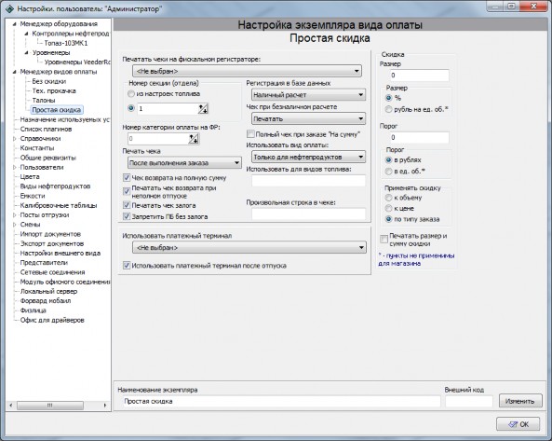This screenshot has width=552, height=441.
Task: Open the Наличный расчет registration dropdown
Action: click(x=308, y=95)
